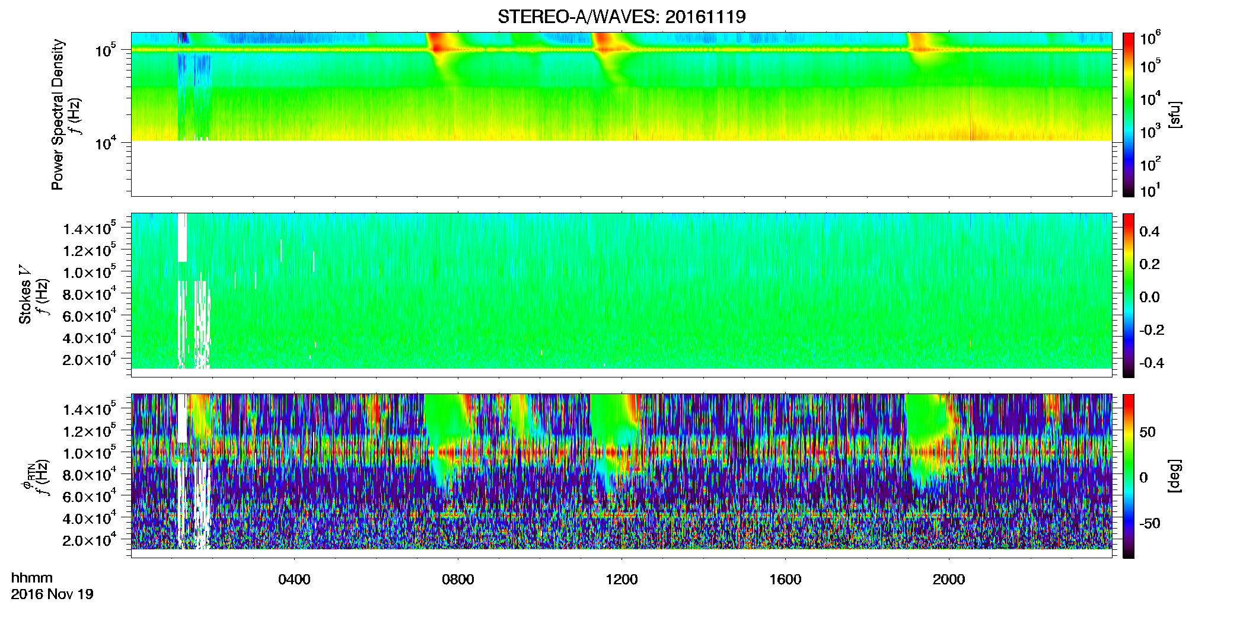This screenshot has height=640, width=1243.
Task: Click the deg color bar of bottom panel
Action: click(x=1129, y=476)
